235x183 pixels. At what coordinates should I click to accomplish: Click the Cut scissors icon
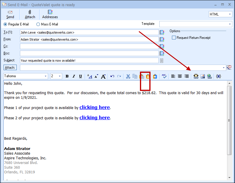[128, 76]
